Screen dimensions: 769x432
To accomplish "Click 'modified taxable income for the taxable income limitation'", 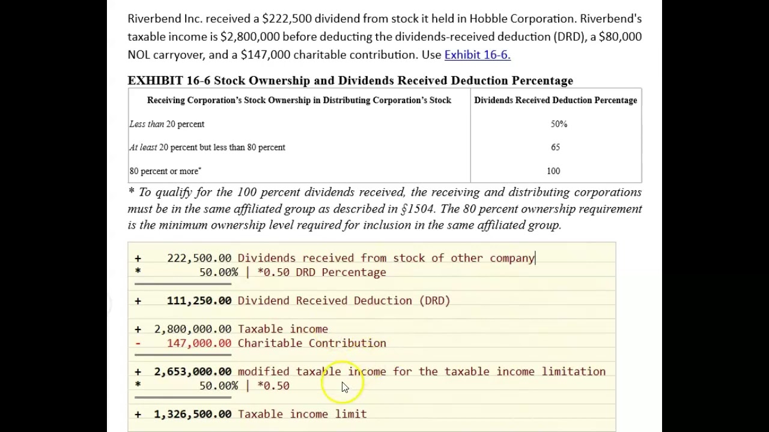I will tap(421, 371).
